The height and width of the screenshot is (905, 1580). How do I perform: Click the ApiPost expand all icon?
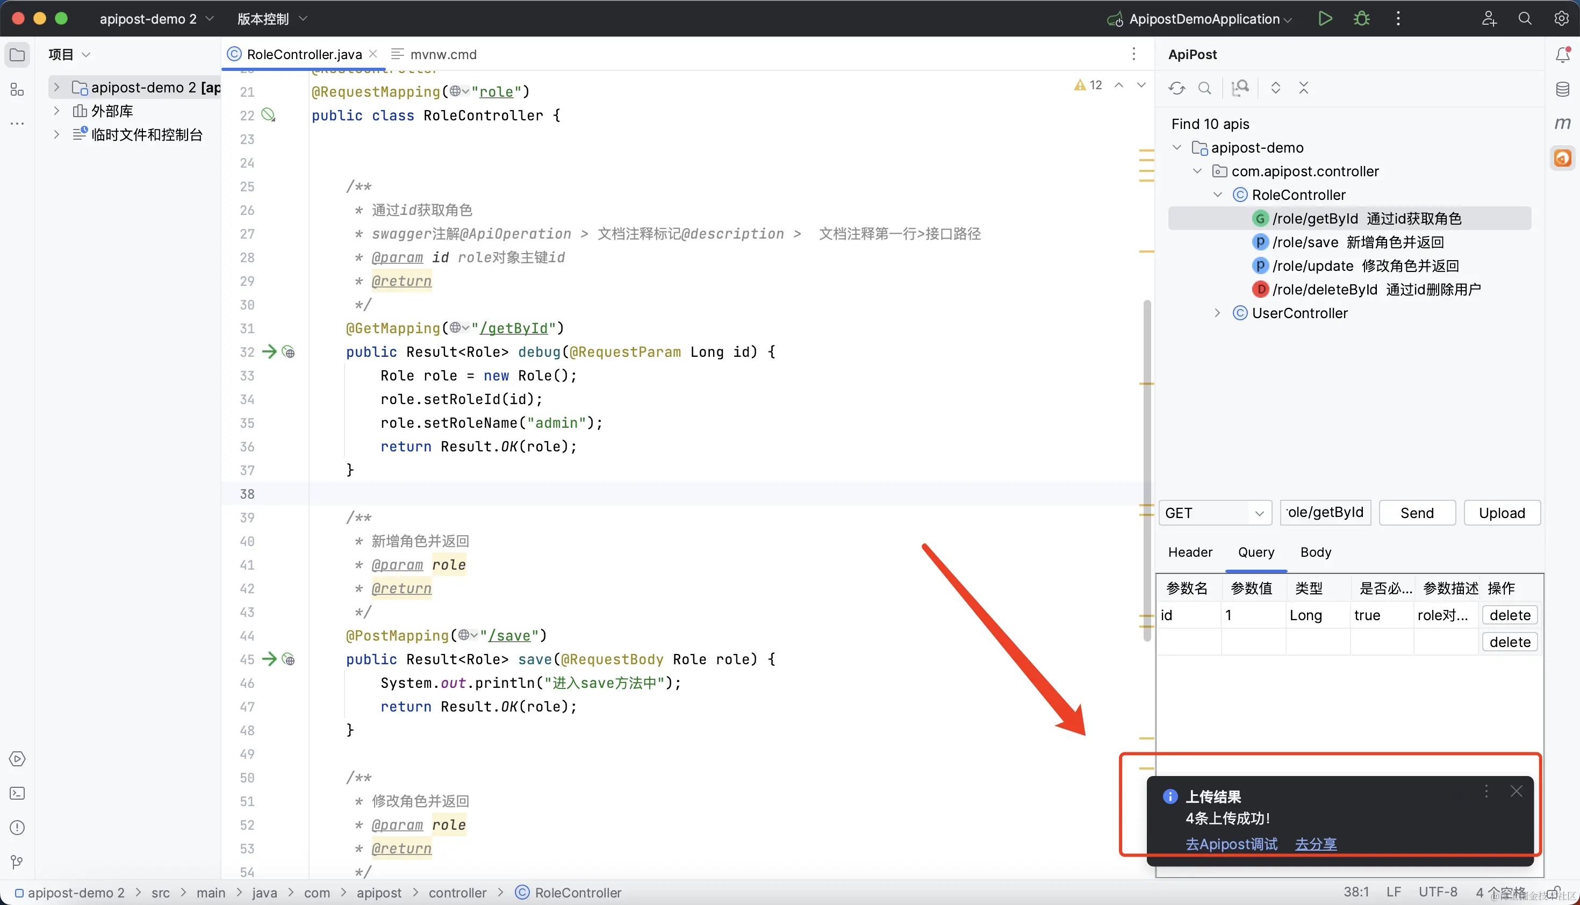pos(1275,88)
